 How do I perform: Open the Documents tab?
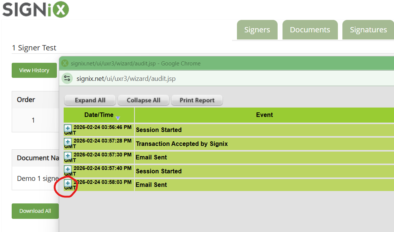pyautogui.click(x=310, y=30)
